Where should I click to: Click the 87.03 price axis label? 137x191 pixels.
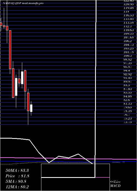coord(128,89)
